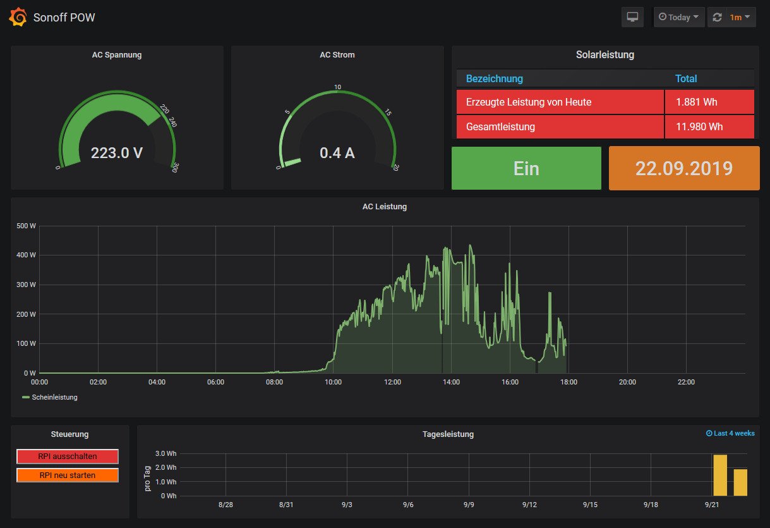Click the green Ein status panel
770x528 pixels.
[x=526, y=168]
